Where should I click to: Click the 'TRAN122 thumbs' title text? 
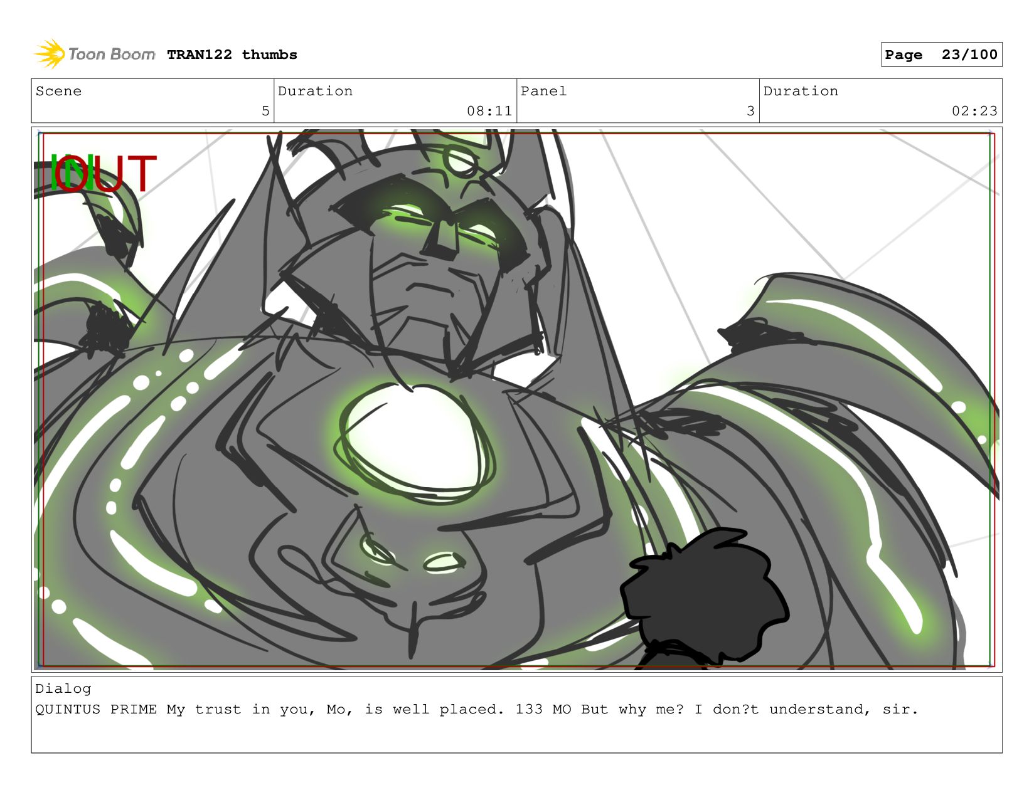(x=232, y=55)
